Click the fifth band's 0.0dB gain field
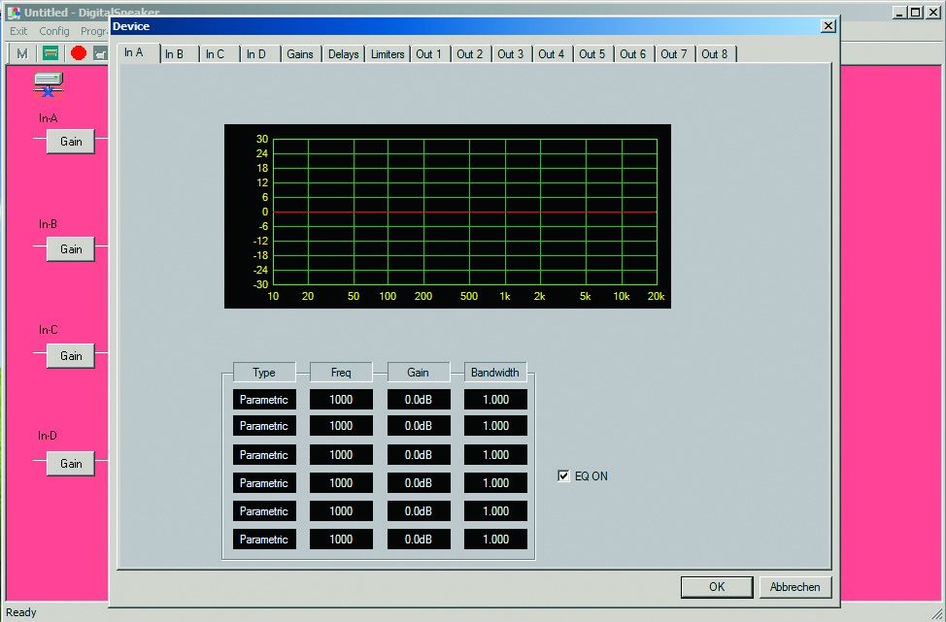The image size is (946, 622). pos(419,511)
